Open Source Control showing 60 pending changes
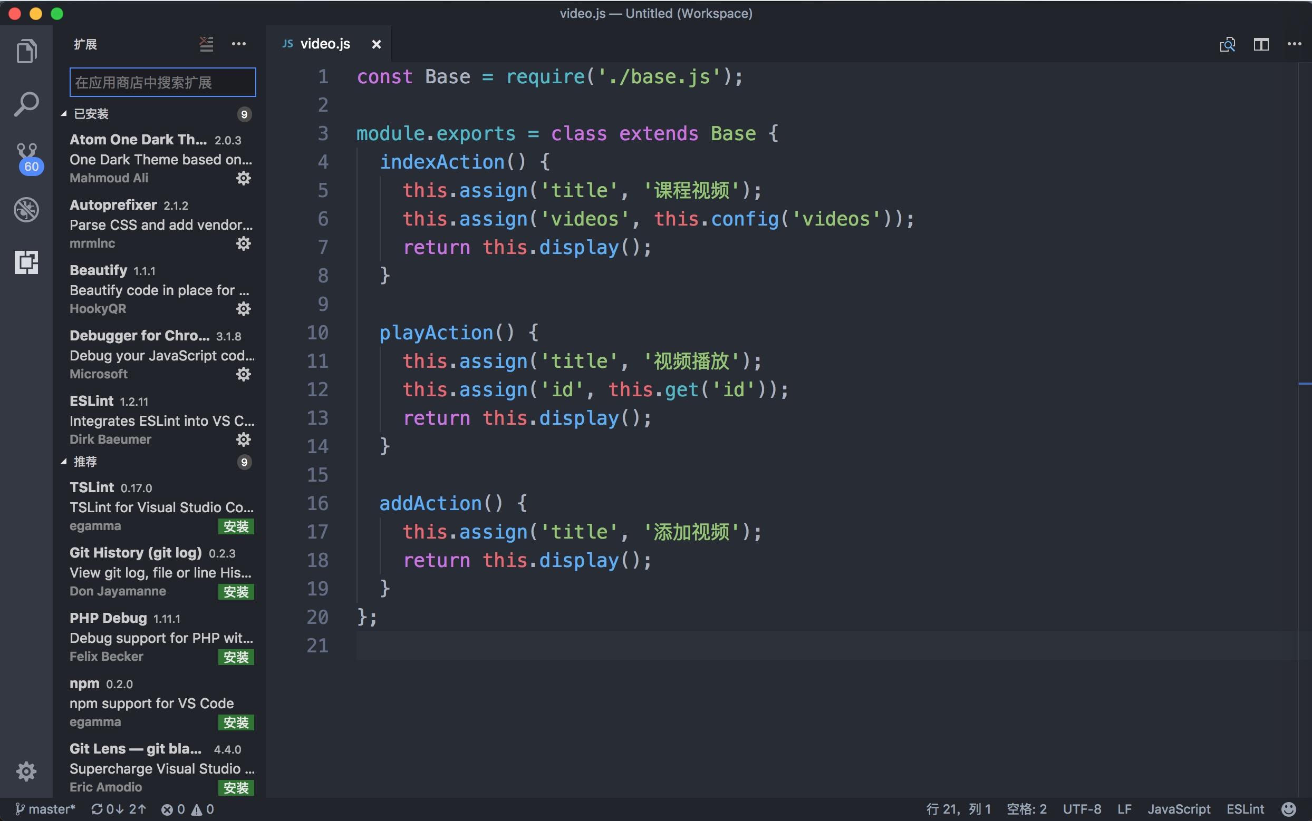This screenshot has height=821, width=1312. pyautogui.click(x=25, y=155)
